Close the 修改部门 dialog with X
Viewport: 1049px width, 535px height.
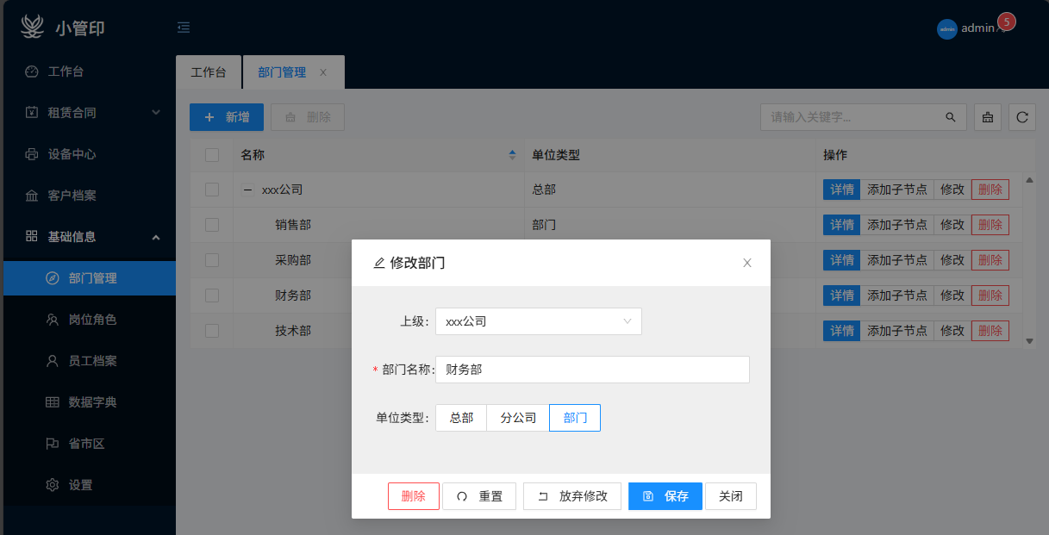[747, 263]
